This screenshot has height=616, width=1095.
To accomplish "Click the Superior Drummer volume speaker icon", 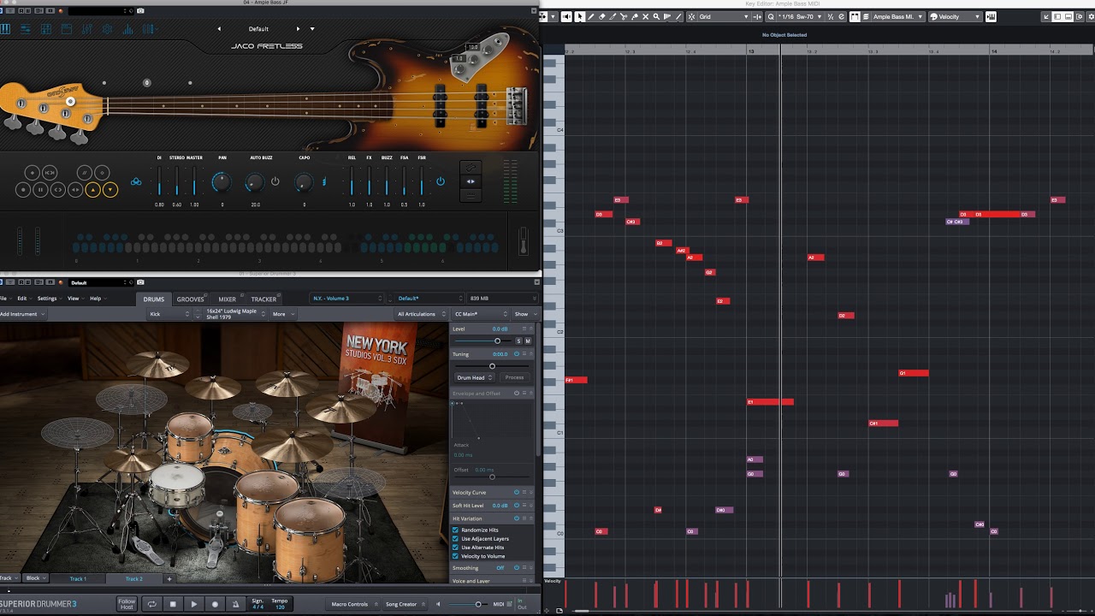I will (x=438, y=604).
